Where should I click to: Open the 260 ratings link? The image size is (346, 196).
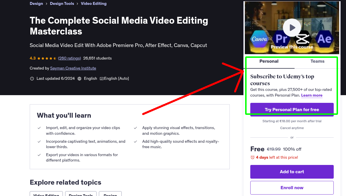click(69, 58)
